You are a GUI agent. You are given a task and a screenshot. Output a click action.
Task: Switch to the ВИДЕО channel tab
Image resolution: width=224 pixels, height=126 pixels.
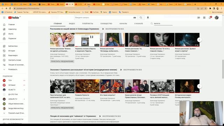coord(72,23)
